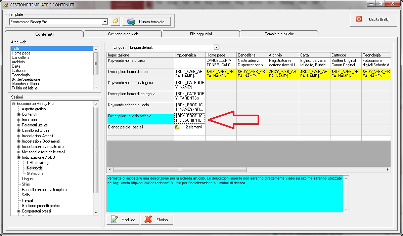The width and height of the screenshot is (403, 236).
Task: Expand the Impostazioni avanzate sito node
Action: coord(19,147)
